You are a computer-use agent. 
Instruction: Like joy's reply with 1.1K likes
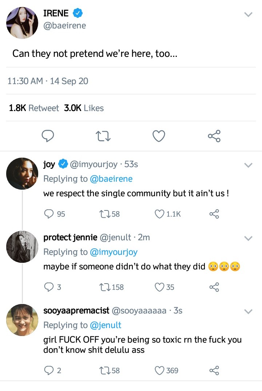[159, 214]
